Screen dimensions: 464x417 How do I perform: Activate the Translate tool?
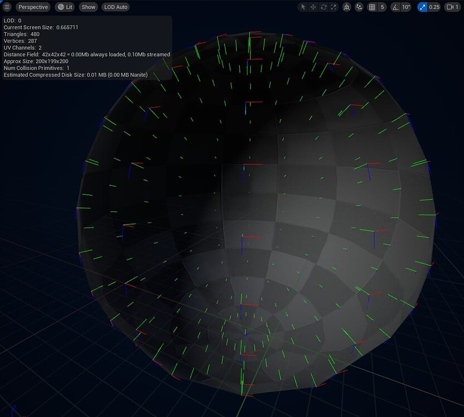(x=313, y=7)
